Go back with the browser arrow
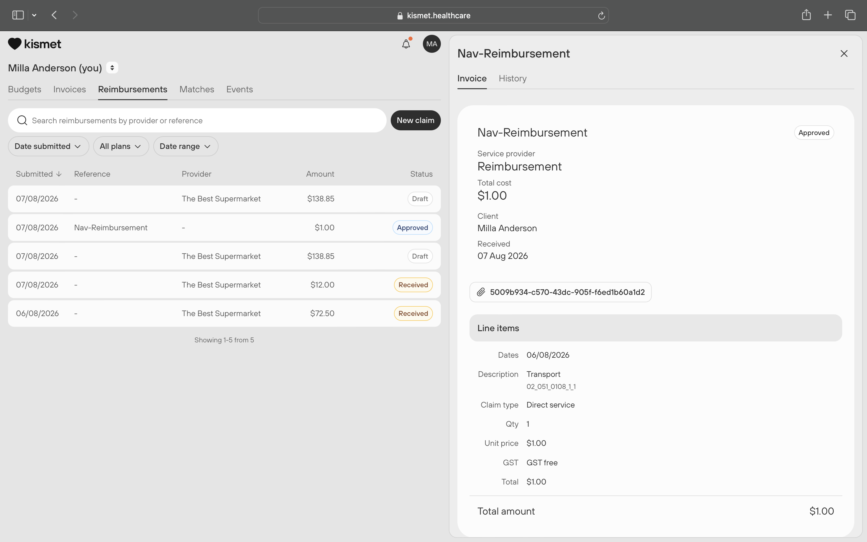The width and height of the screenshot is (867, 542). 55,15
